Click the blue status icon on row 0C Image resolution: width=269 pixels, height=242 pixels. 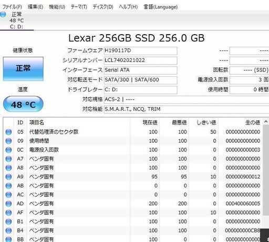[8, 150]
